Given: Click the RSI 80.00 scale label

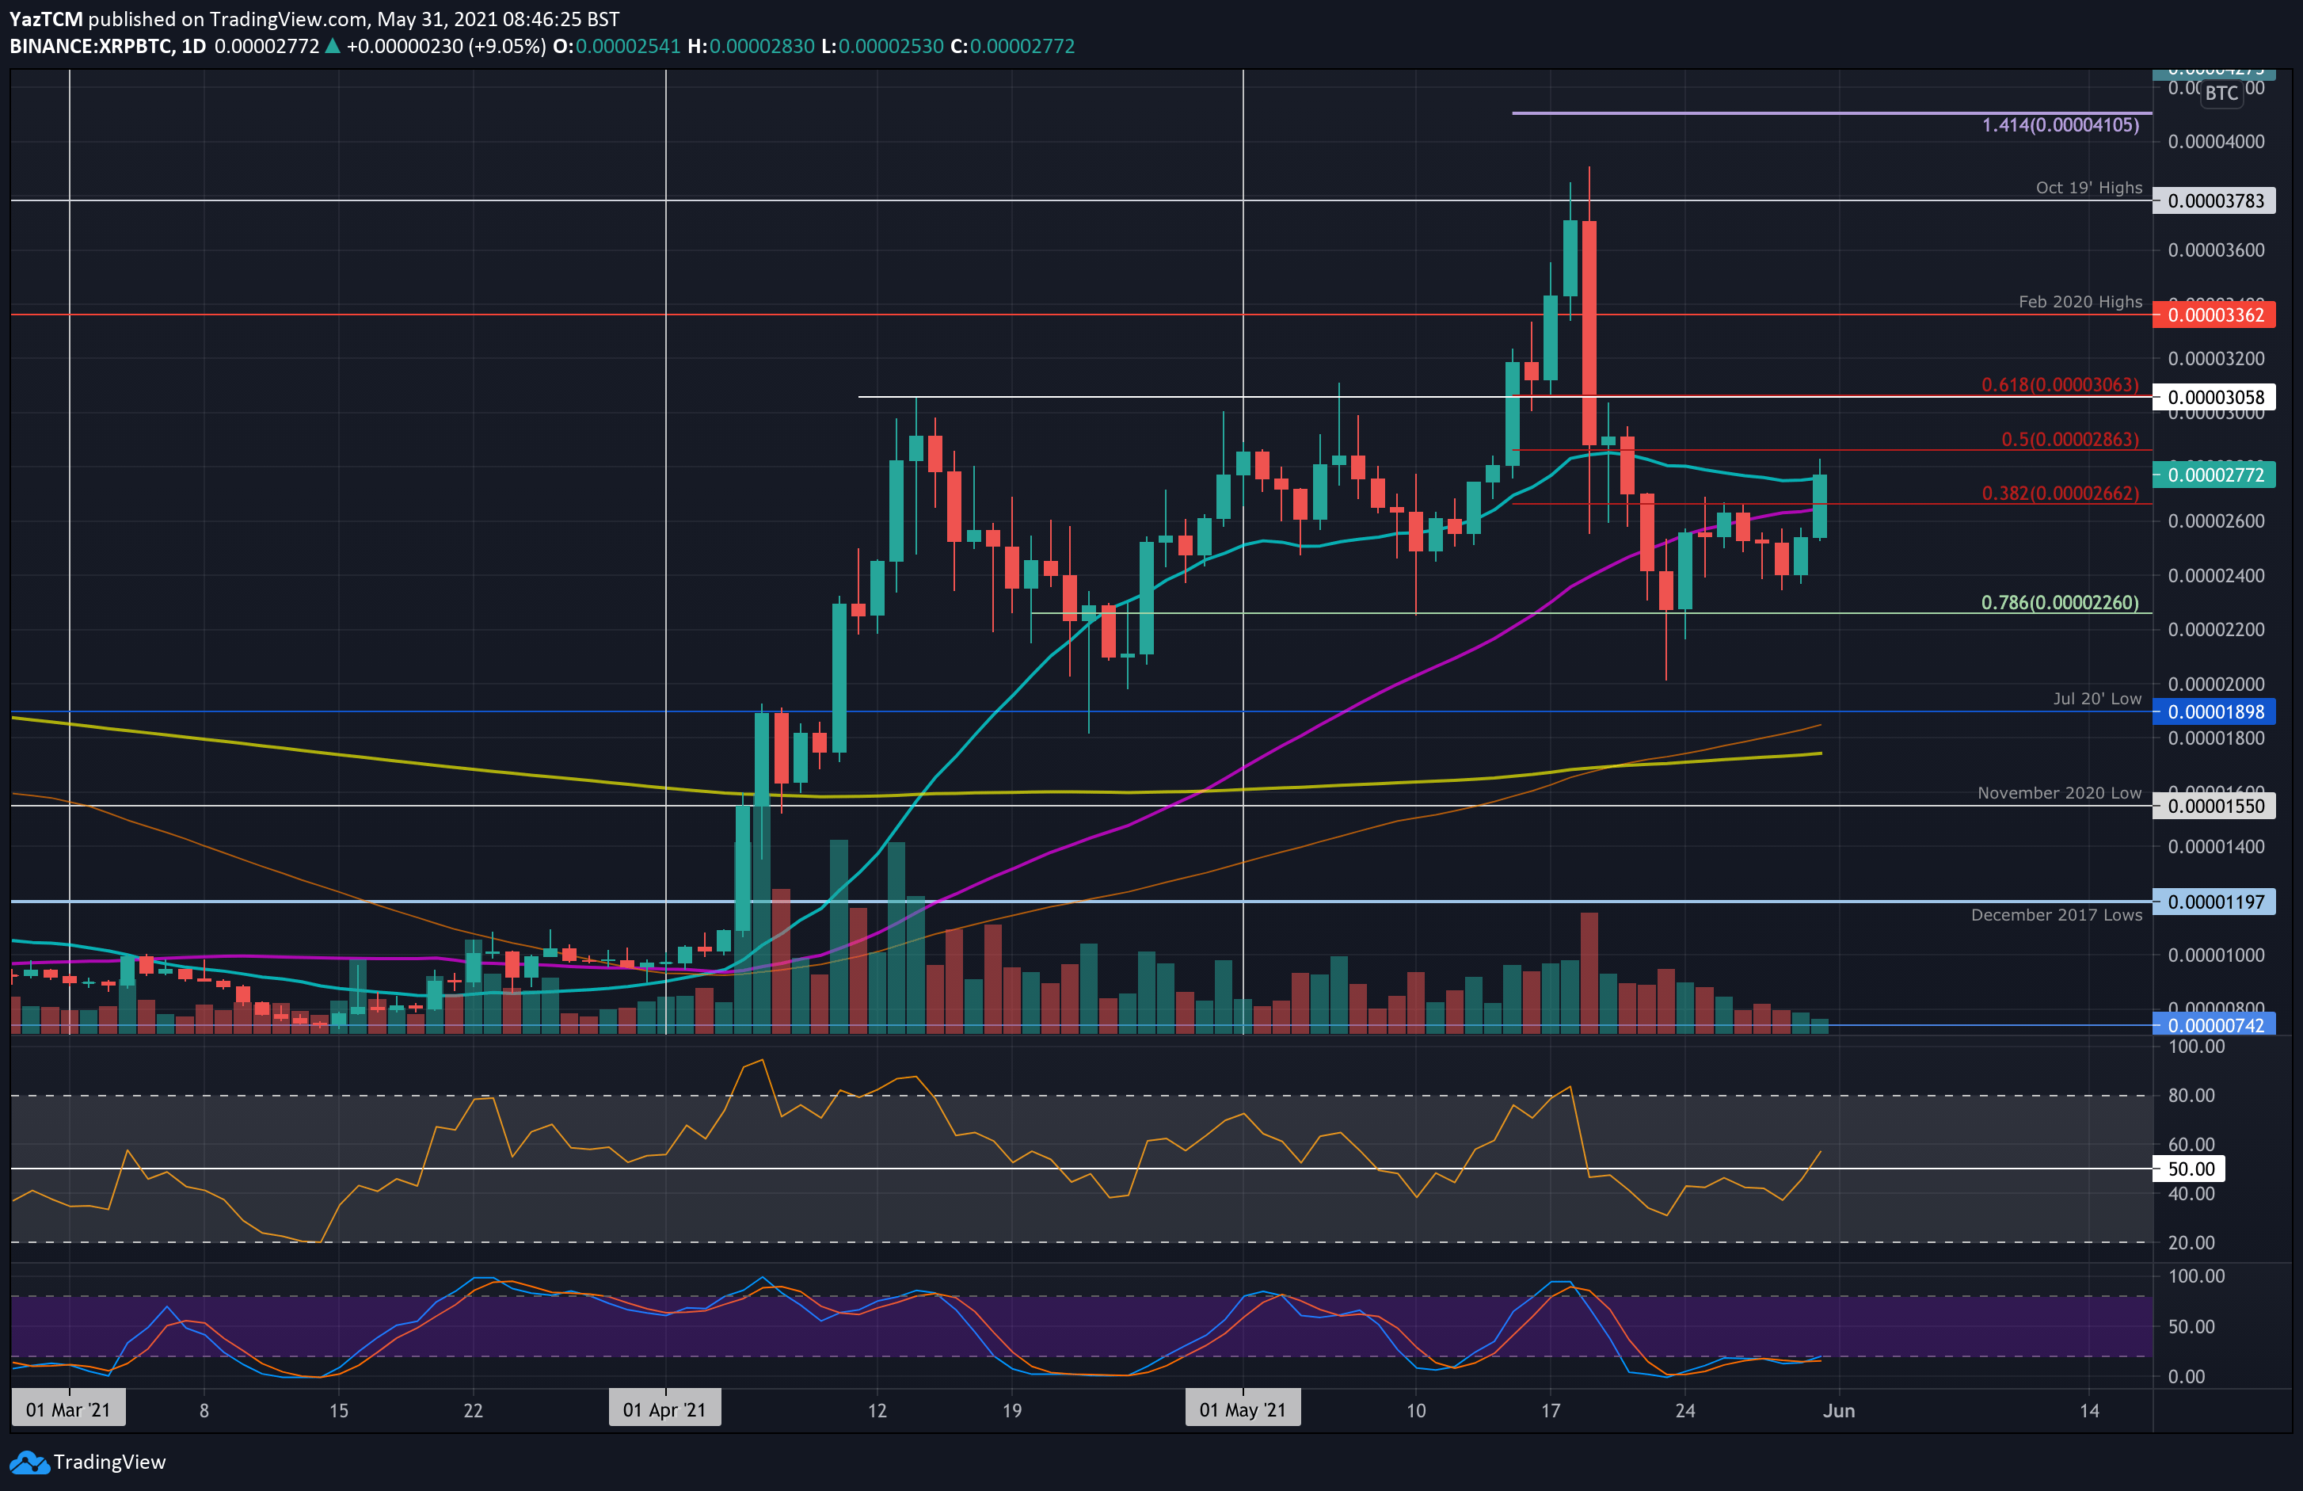Looking at the screenshot, I should pos(2191,1095).
